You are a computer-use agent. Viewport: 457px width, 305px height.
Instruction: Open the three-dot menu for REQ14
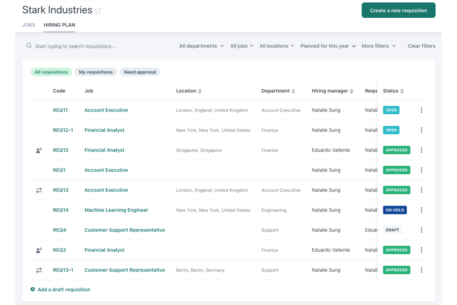tap(421, 210)
